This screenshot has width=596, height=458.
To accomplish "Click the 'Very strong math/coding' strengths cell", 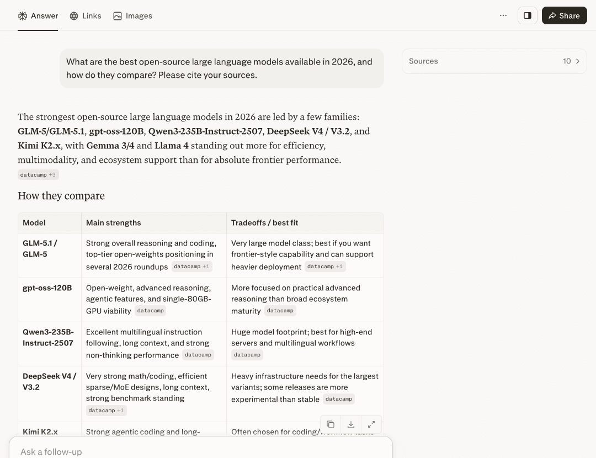I will [x=154, y=394].
